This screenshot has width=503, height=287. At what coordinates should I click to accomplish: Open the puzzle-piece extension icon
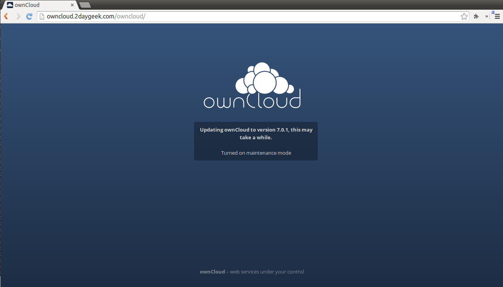click(476, 16)
